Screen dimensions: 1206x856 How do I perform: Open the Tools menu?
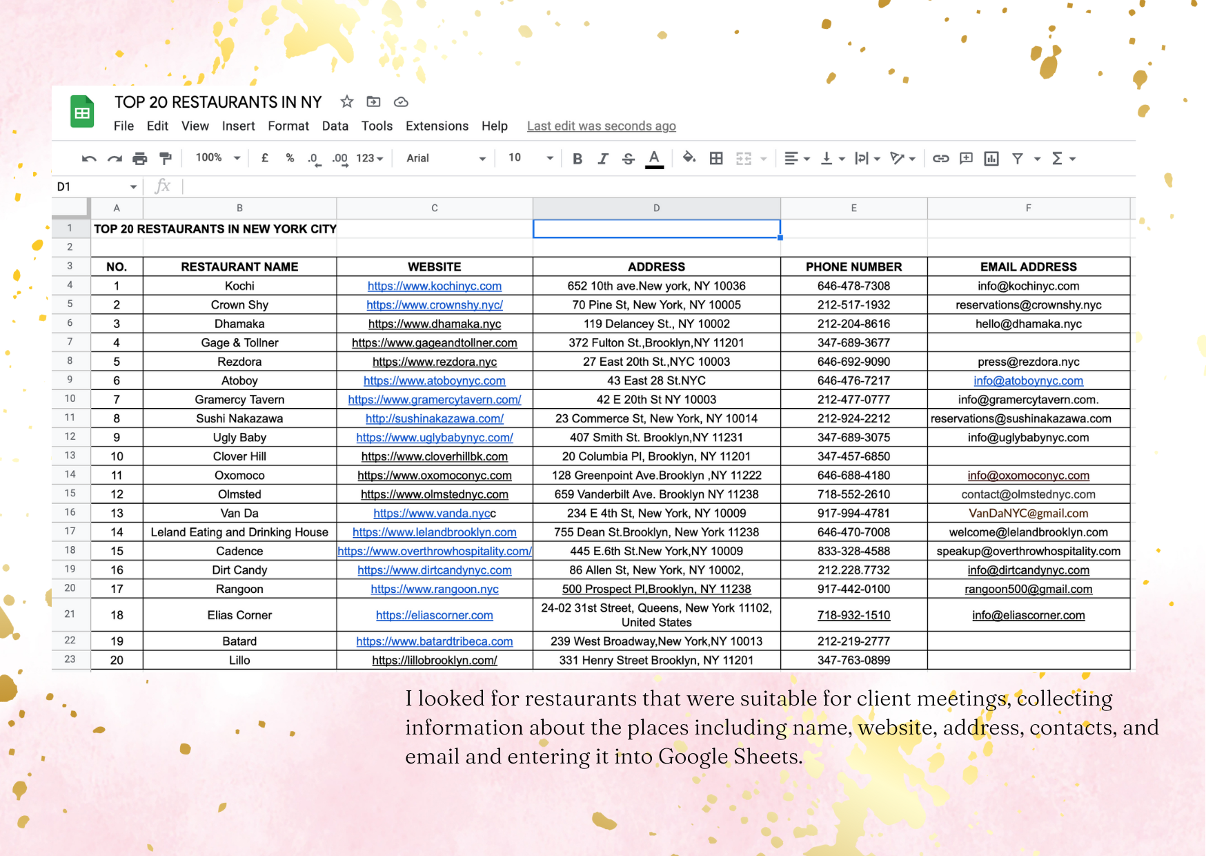coord(377,126)
